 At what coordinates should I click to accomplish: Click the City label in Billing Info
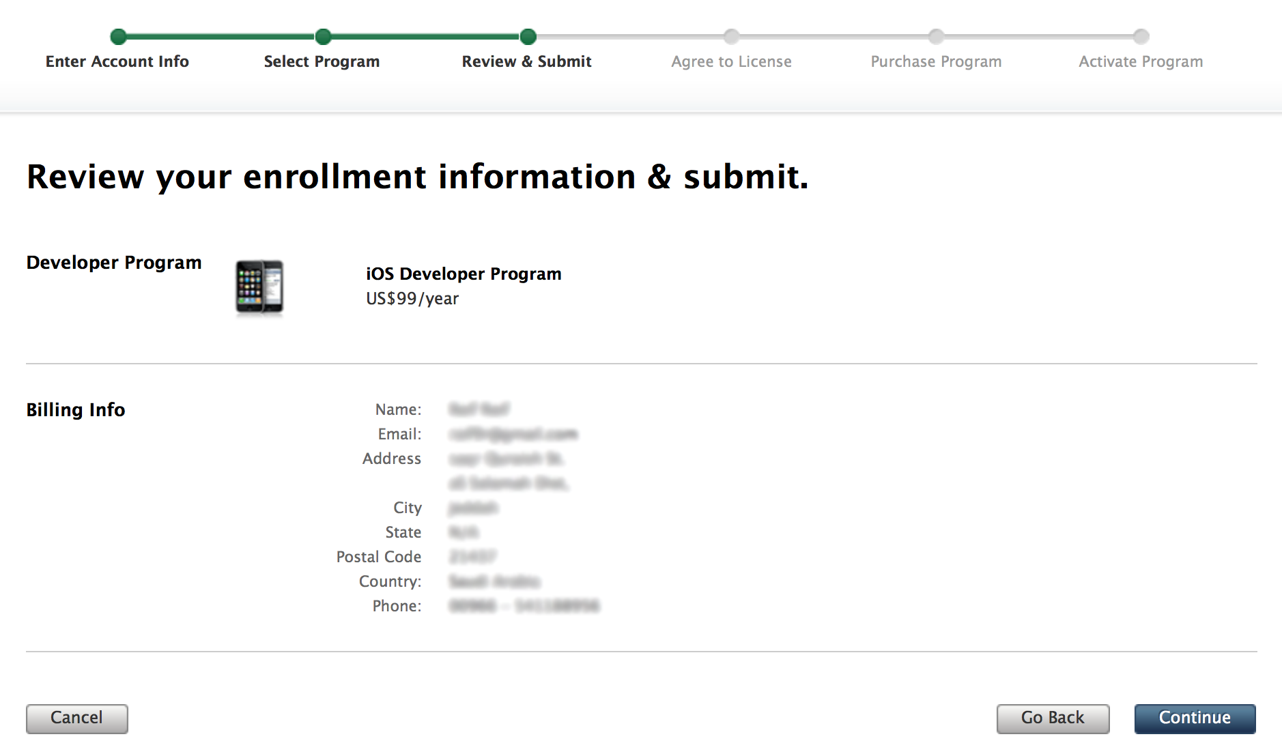click(x=408, y=508)
